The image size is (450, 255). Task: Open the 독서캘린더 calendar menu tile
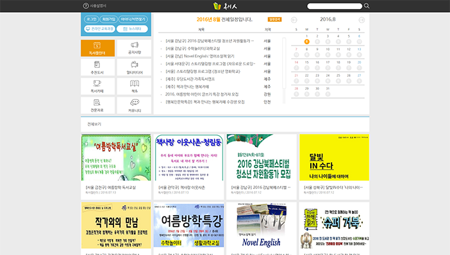pos(97,48)
